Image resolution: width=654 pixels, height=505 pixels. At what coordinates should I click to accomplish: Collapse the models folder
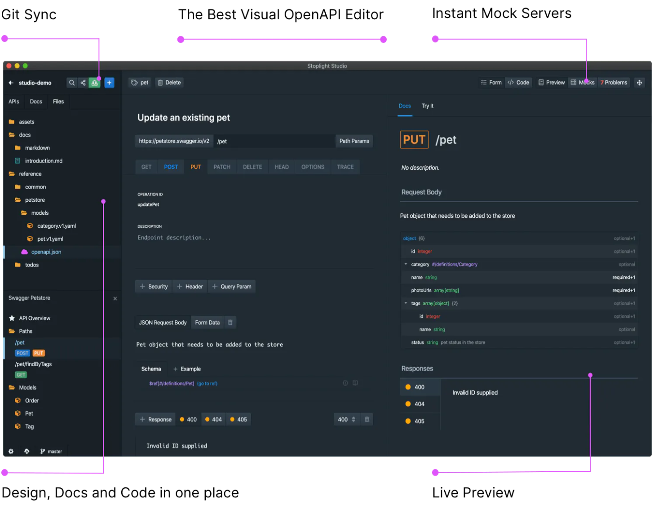click(x=62, y=213)
